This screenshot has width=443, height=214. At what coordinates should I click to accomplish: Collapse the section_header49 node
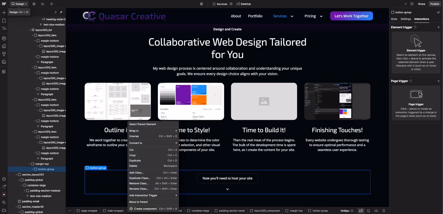click(x=16, y=207)
